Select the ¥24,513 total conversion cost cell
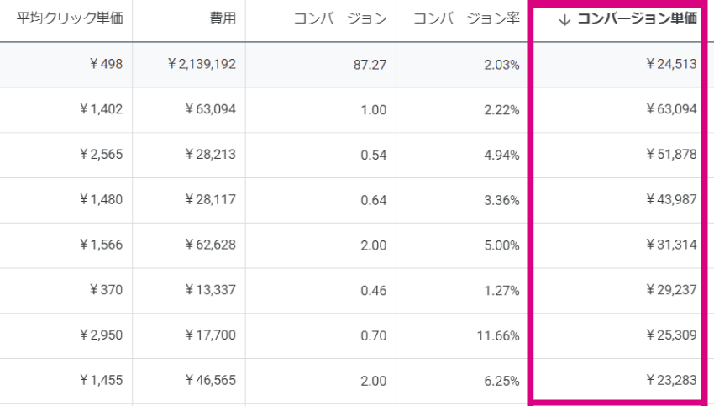The image size is (714, 406). tap(671, 64)
